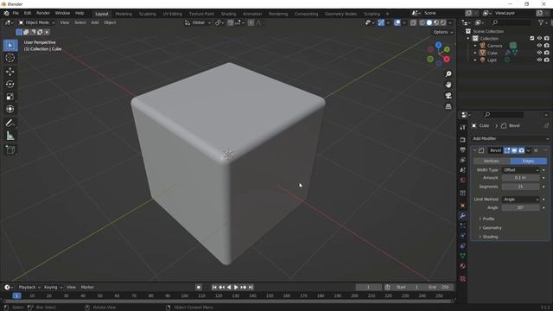Viewport: 553px width, 311px height.
Task: Toggle Collection exclude checkbox in outliner
Action: click(x=532, y=38)
